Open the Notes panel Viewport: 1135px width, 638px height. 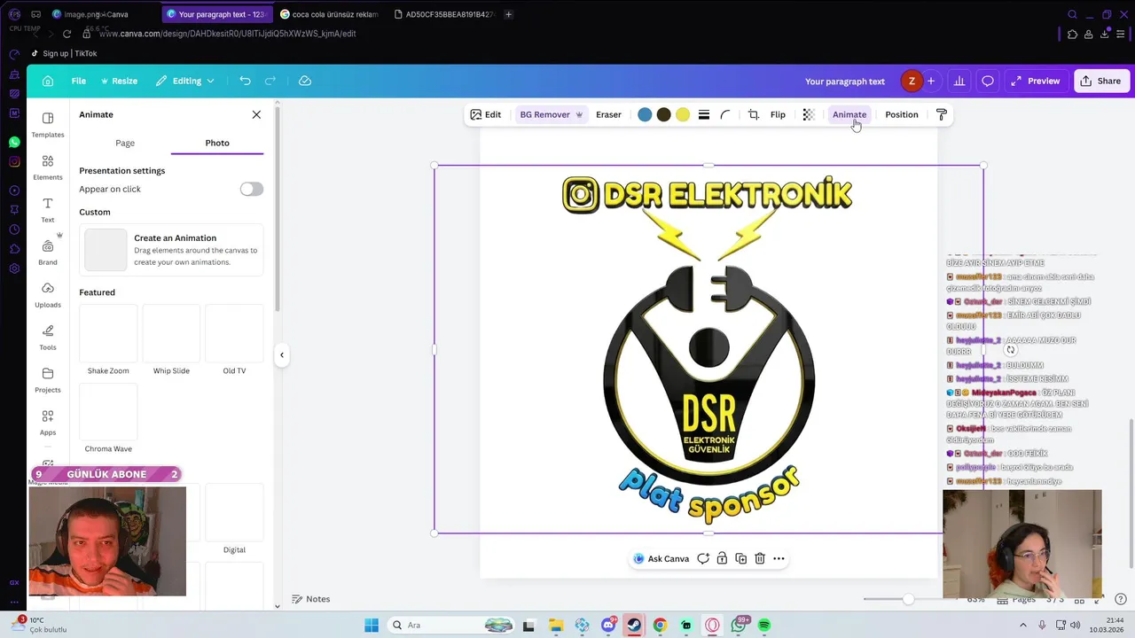[x=311, y=599]
